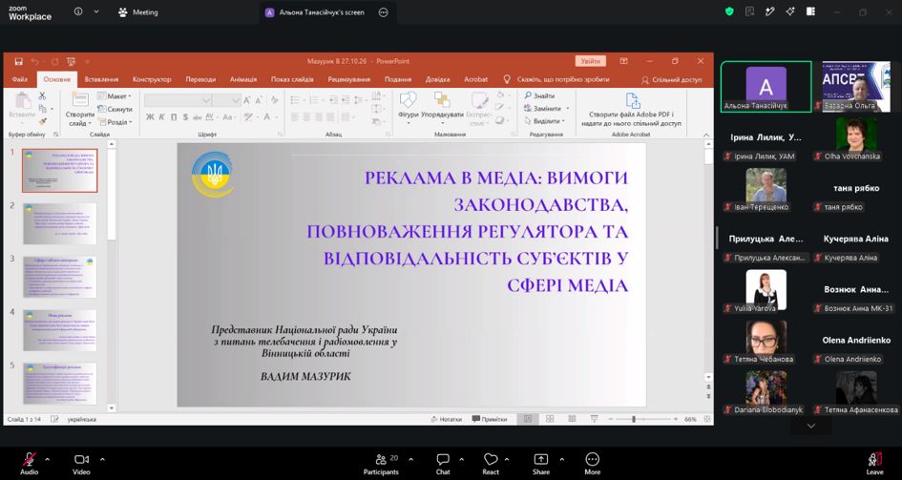Click the Упорядкувати arrange icon
The height and width of the screenshot is (480, 902).
[x=442, y=100]
